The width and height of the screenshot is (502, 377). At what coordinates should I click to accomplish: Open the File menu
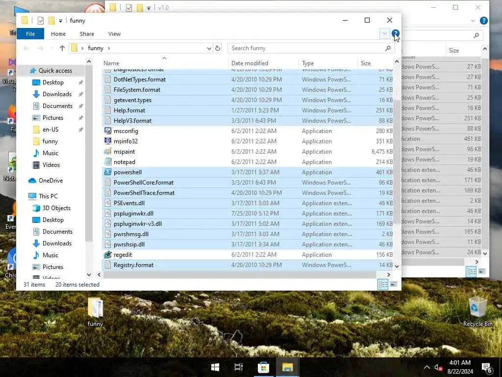click(x=30, y=34)
